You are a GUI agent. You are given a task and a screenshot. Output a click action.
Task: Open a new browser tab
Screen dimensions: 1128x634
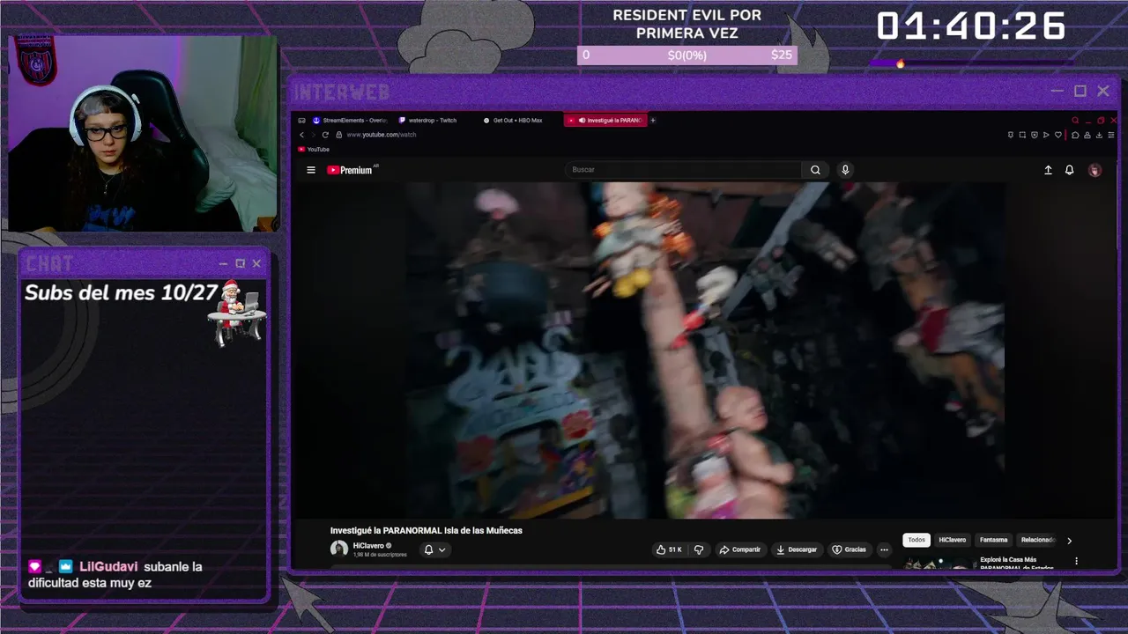pyautogui.click(x=653, y=120)
